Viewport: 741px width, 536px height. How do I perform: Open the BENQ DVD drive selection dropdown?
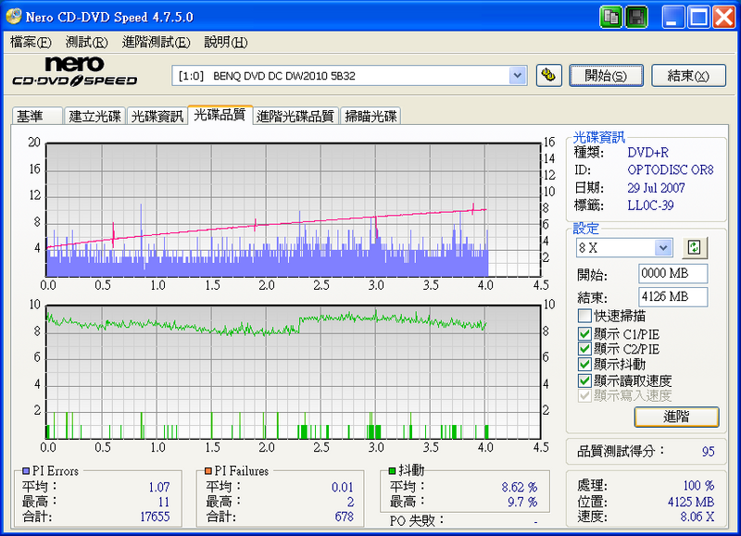(x=518, y=76)
